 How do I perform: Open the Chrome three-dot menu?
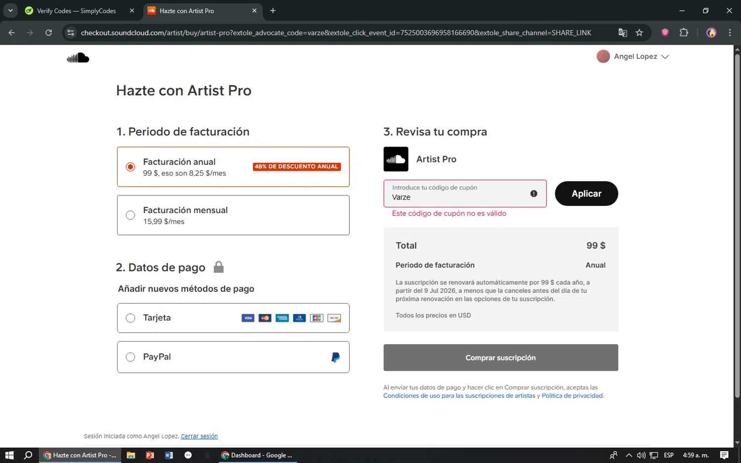click(x=730, y=33)
